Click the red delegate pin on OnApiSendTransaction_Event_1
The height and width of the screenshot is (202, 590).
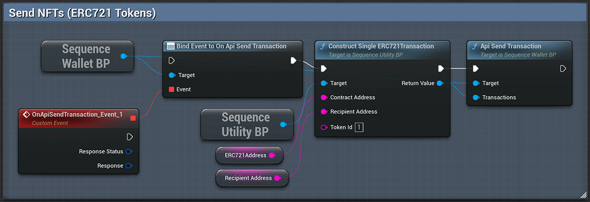133,118
